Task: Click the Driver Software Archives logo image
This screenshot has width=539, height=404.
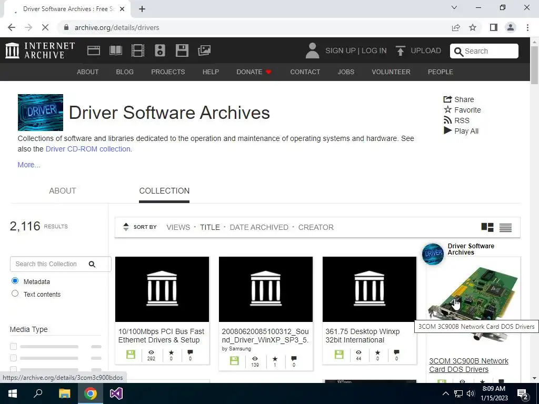Action: click(x=41, y=113)
